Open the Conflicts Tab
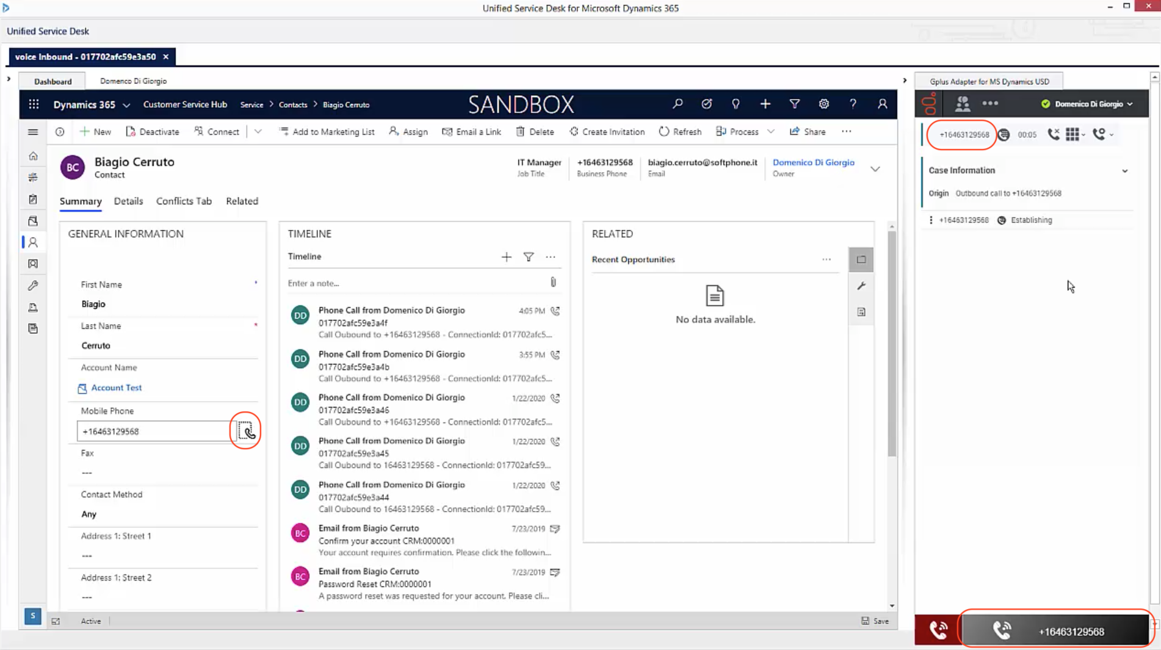 tap(184, 201)
